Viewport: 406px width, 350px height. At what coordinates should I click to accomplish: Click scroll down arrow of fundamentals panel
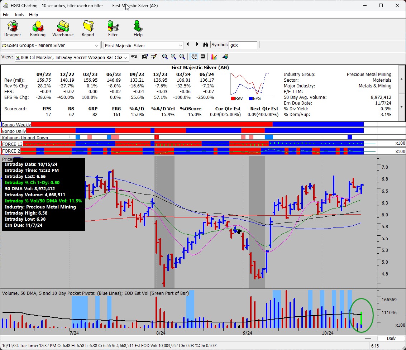click(x=402, y=107)
